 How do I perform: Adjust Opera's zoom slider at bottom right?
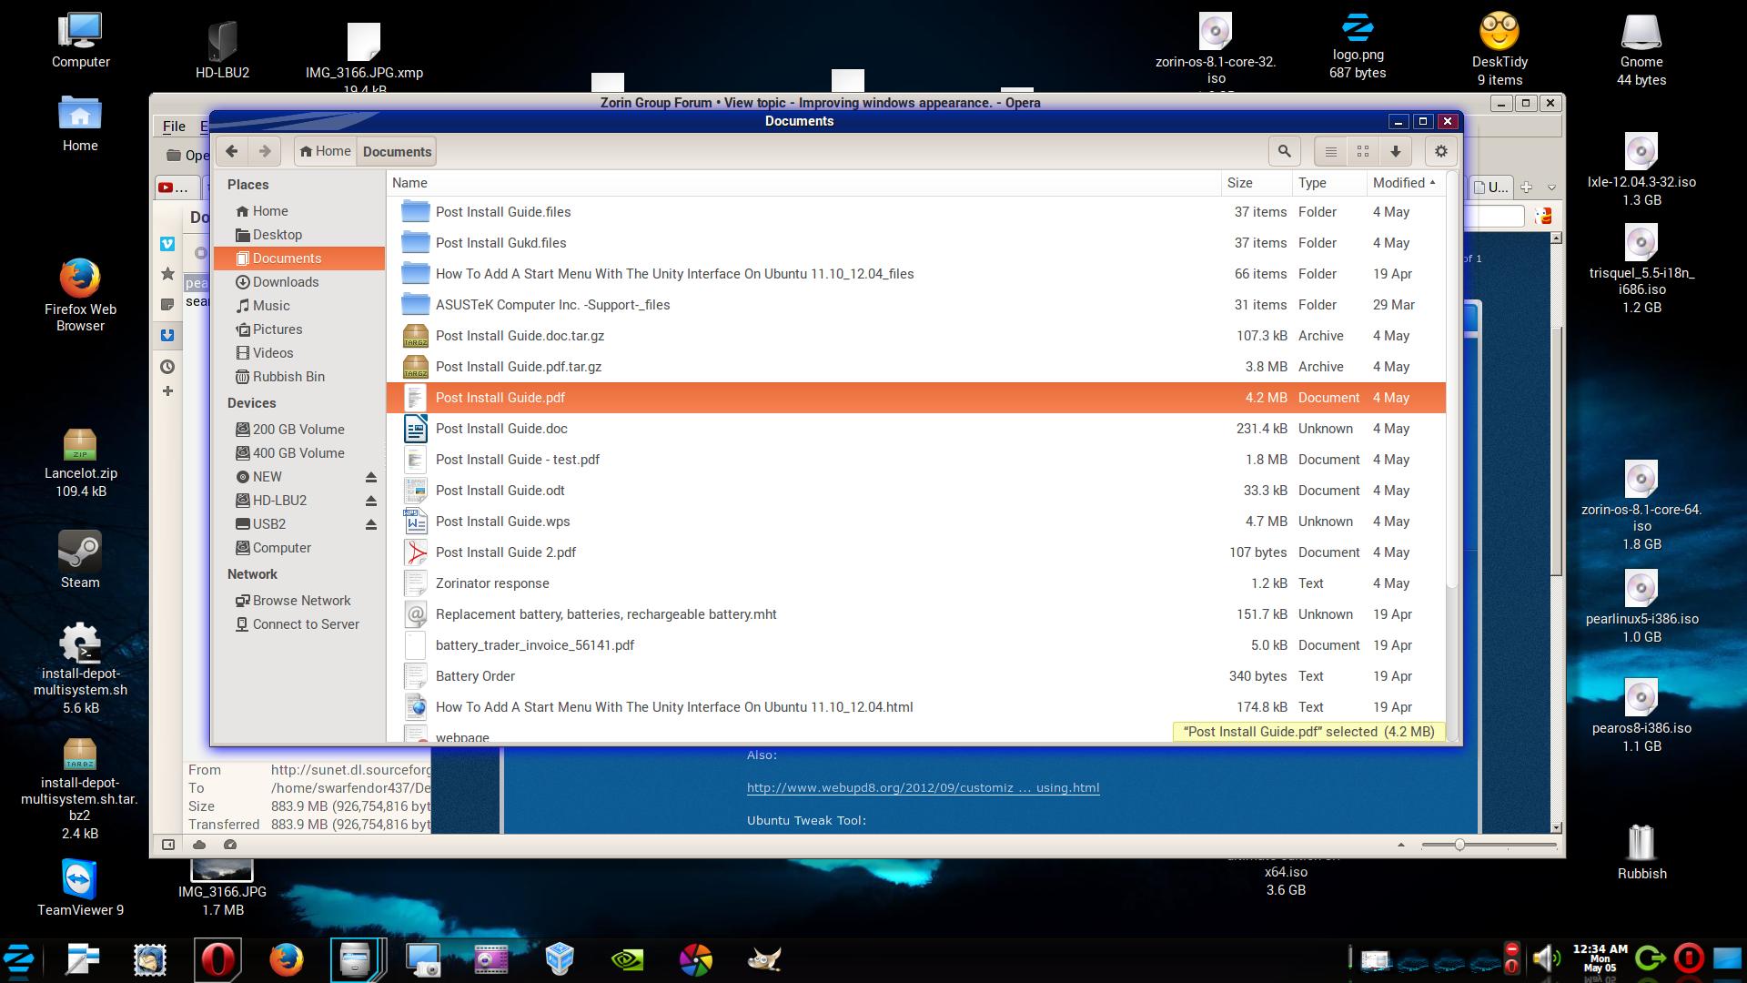[x=1459, y=845]
